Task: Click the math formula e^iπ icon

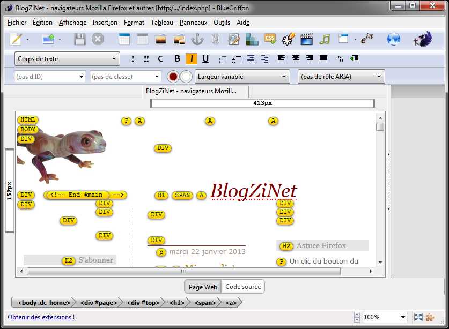Action: (367, 39)
